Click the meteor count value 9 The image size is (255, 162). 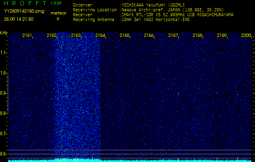pyautogui.click(x=58, y=19)
